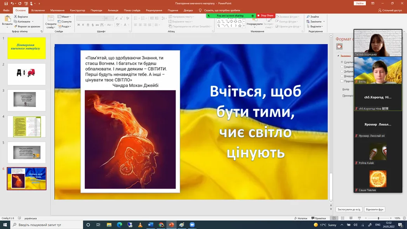Switch to the Анімація ribbon tab

click(x=113, y=10)
